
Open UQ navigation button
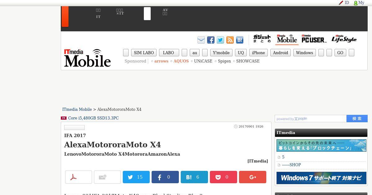pos(241,53)
